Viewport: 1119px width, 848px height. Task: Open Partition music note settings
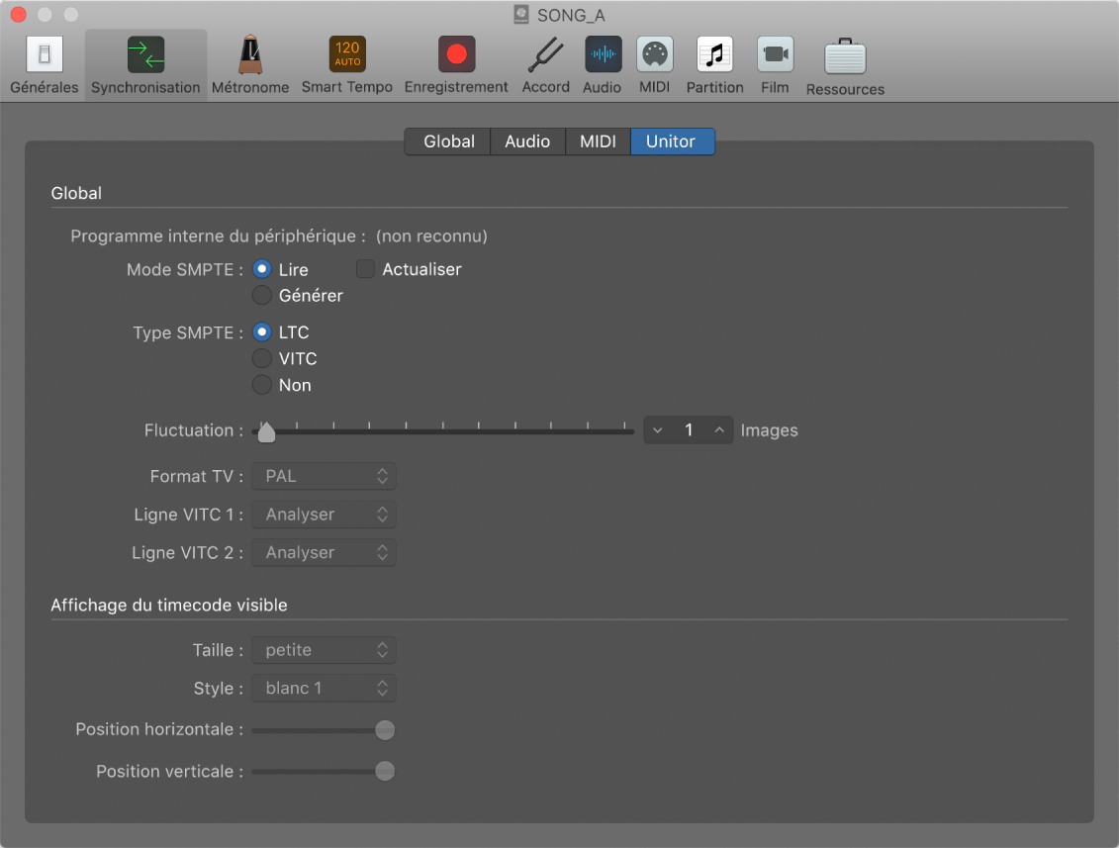click(x=715, y=65)
